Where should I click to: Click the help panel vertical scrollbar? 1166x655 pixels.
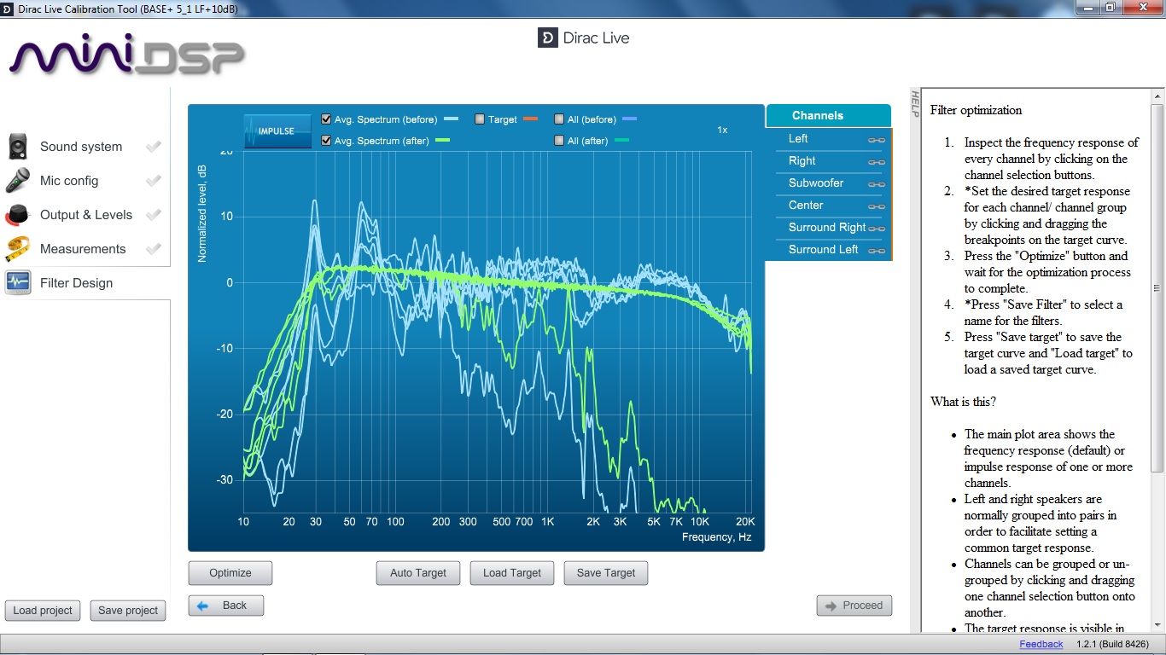pyautogui.click(x=1157, y=288)
